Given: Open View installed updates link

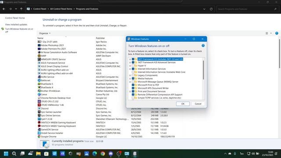Looking at the screenshot, I should [x=16, y=25].
